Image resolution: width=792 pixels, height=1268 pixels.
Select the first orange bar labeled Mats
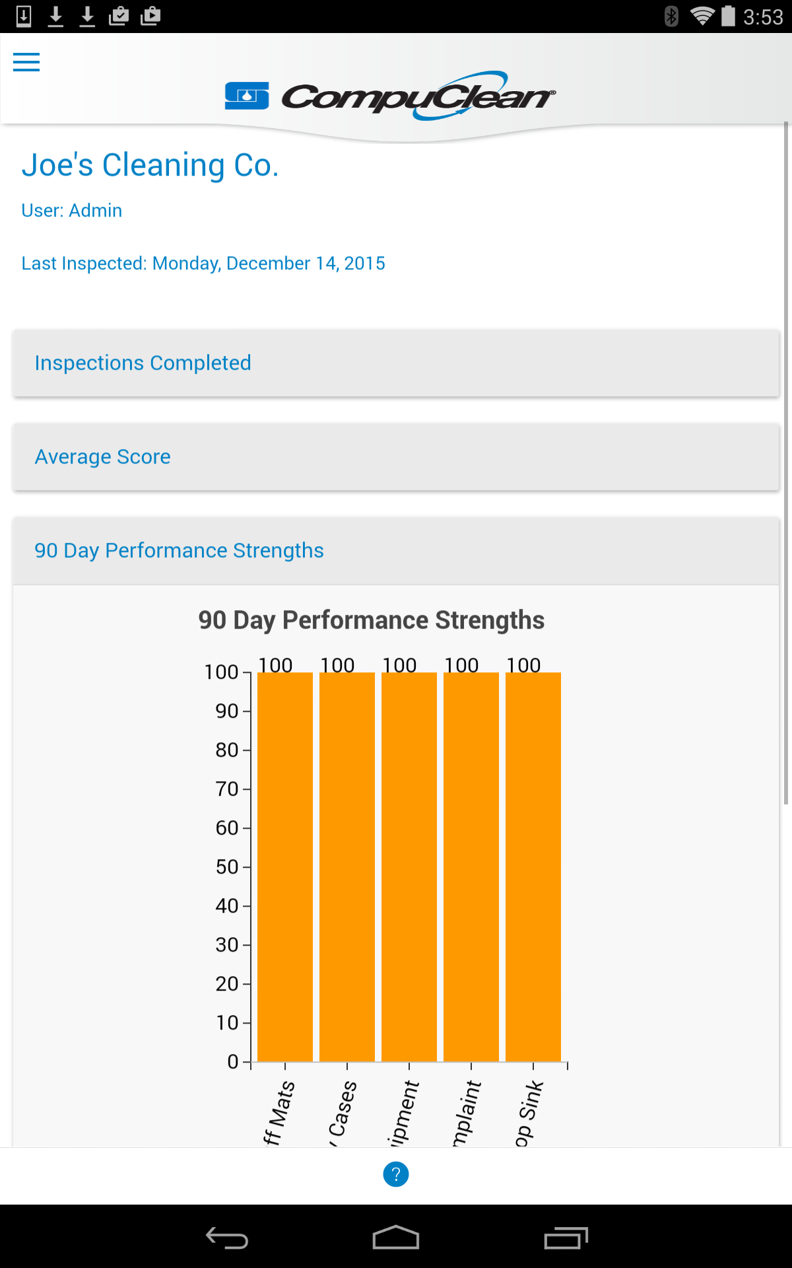tap(285, 866)
